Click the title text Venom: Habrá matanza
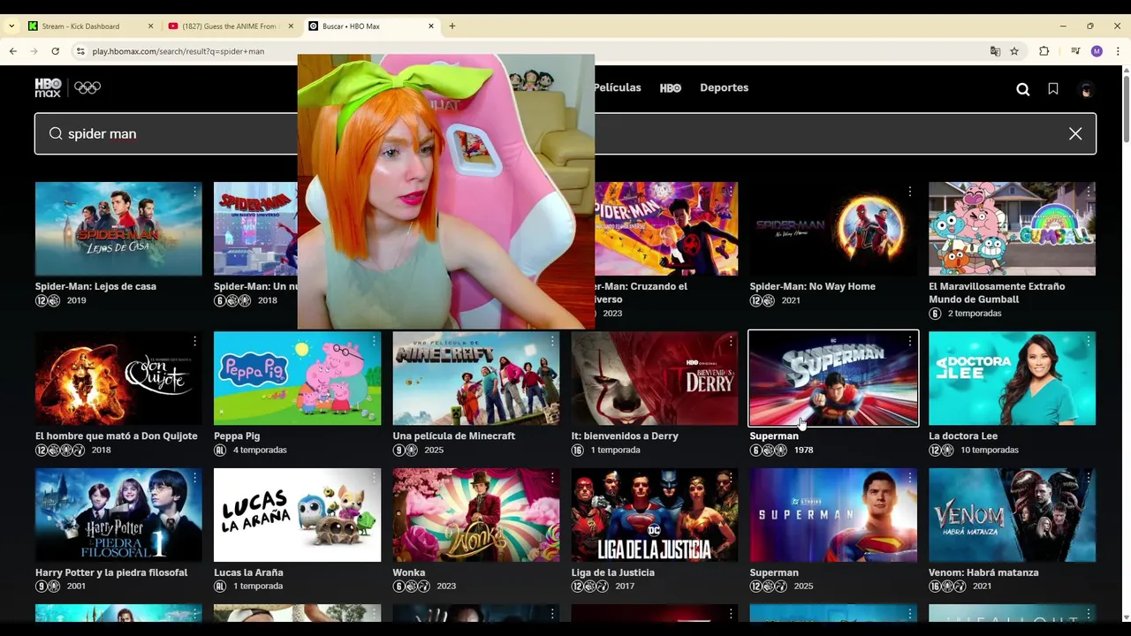The image size is (1131, 636). click(x=984, y=572)
